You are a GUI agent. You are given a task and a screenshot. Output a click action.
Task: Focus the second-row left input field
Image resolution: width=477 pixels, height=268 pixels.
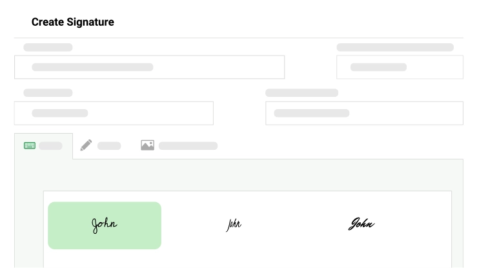point(114,113)
